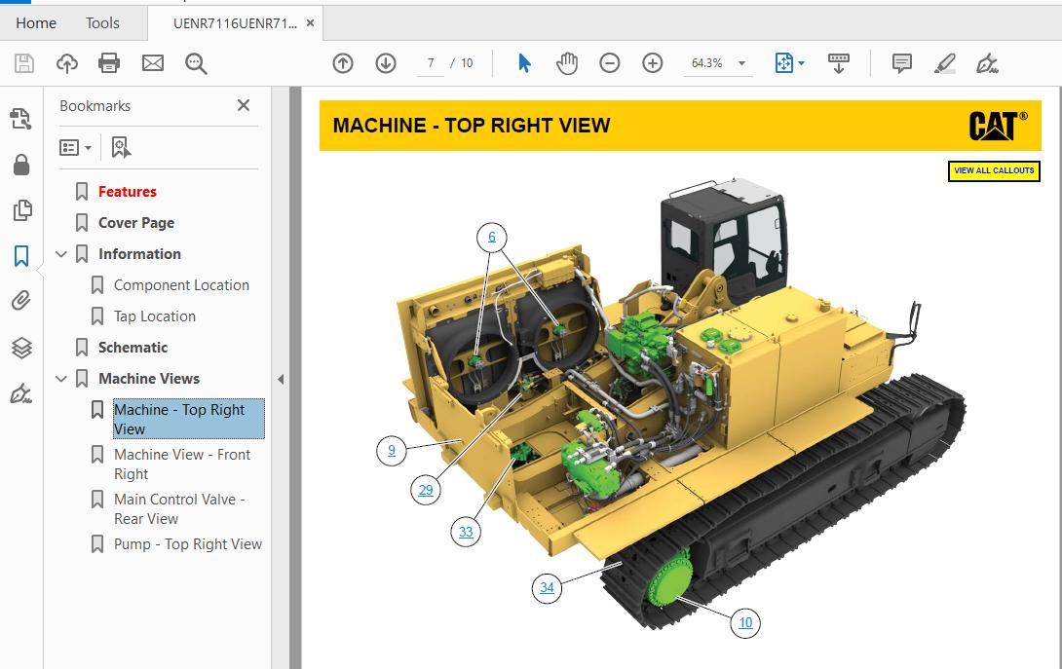Click find current bookmark icon
This screenshot has height=669, width=1062.
pos(121,147)
